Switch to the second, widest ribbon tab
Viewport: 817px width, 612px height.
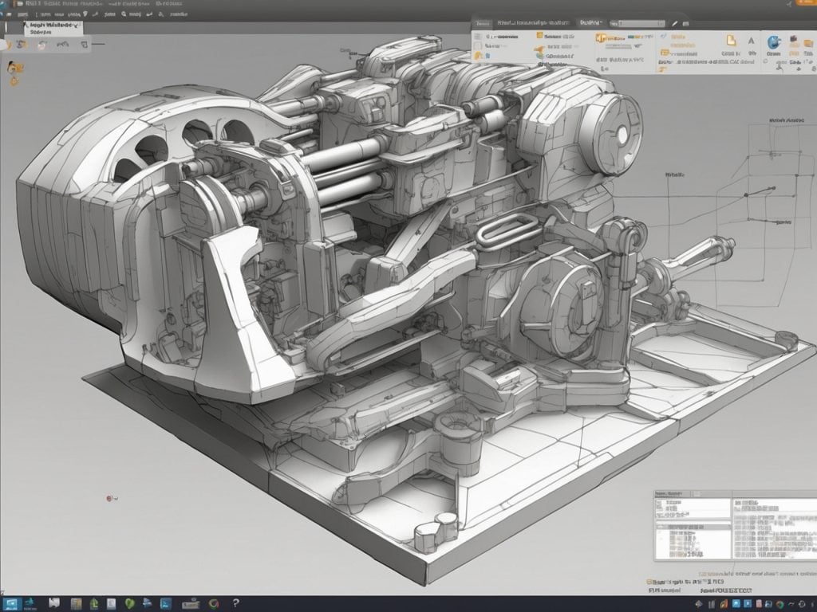pos(532,23)
